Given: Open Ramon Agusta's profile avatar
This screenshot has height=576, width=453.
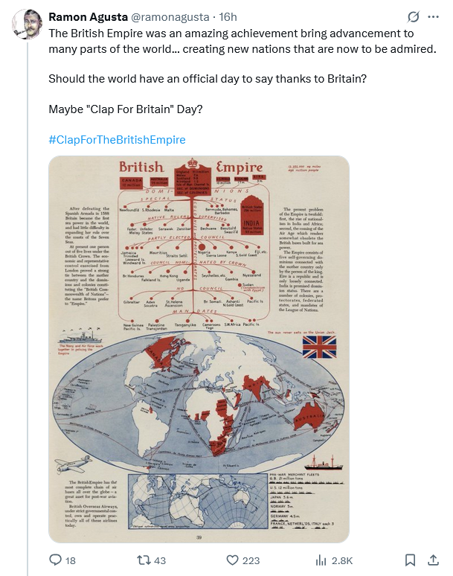Looking at the screenshot, I should pos(28,24).
